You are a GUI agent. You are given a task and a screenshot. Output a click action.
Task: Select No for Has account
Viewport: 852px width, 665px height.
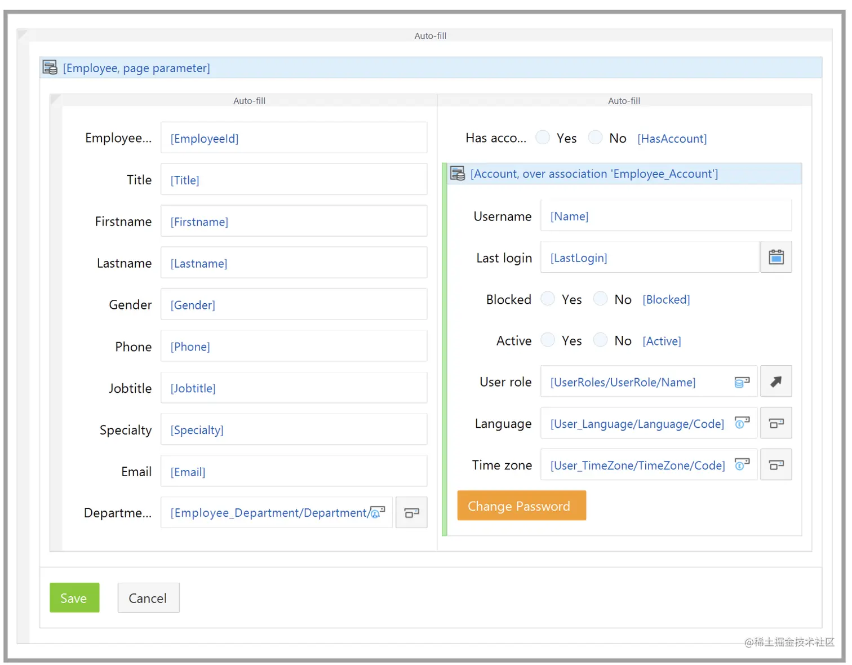pyautogui.click(x=595, y=138)
